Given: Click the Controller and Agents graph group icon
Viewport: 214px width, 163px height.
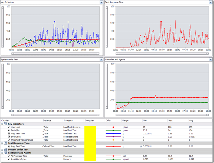Looking at the screenshot, I should coord(5,153).
